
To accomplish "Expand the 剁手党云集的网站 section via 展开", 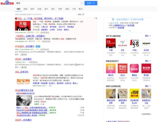I will click(148, 36).
